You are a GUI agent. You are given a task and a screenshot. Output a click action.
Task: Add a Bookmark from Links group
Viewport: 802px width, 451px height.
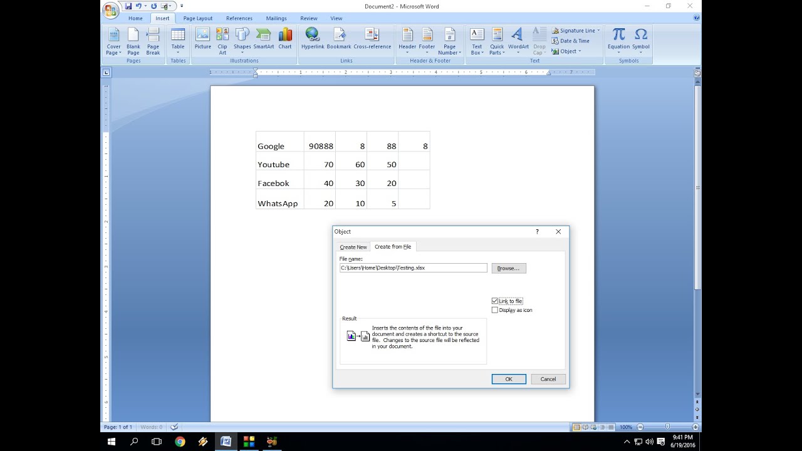pos(339,39)
